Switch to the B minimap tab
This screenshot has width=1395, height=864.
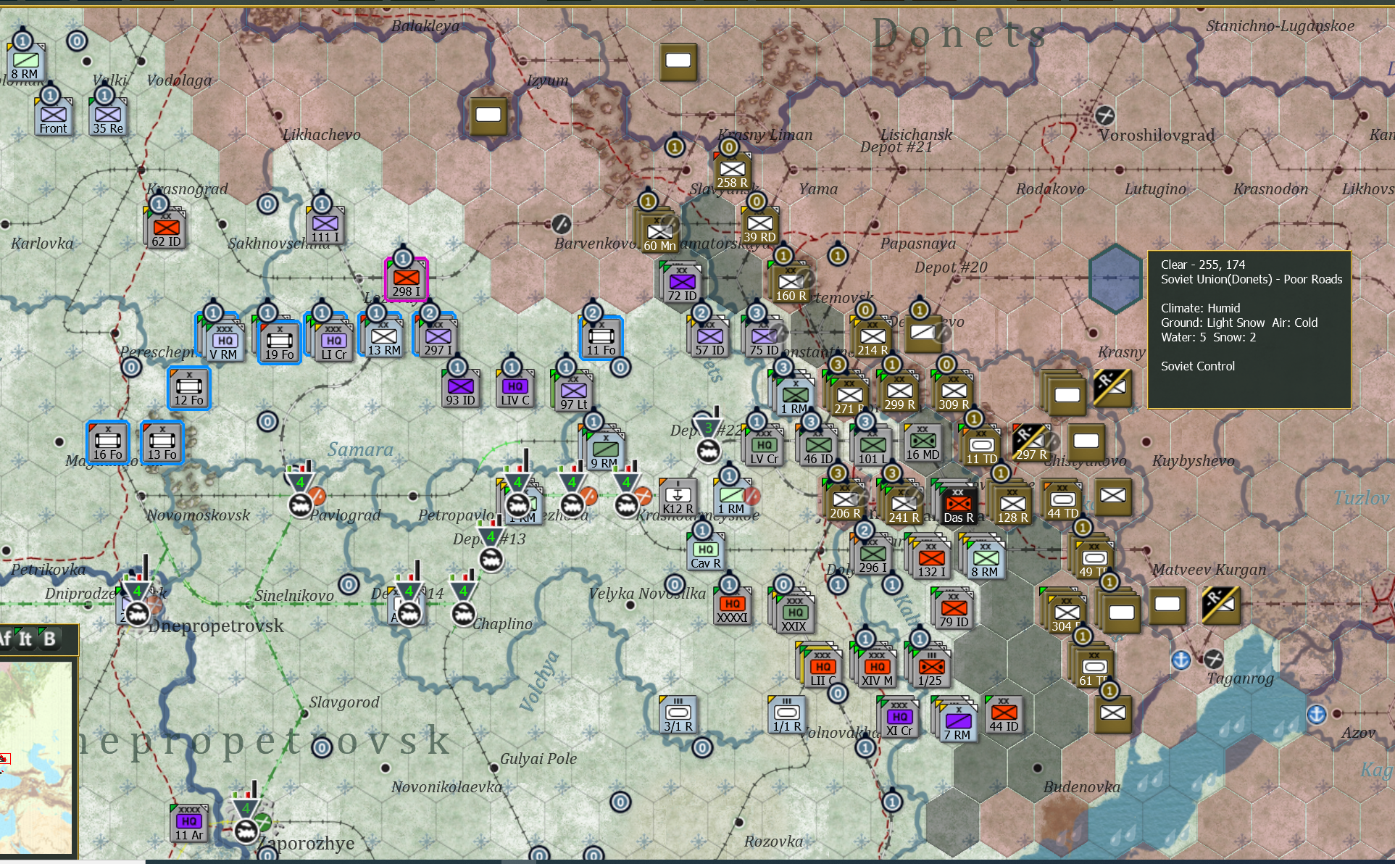coord(49,639)
